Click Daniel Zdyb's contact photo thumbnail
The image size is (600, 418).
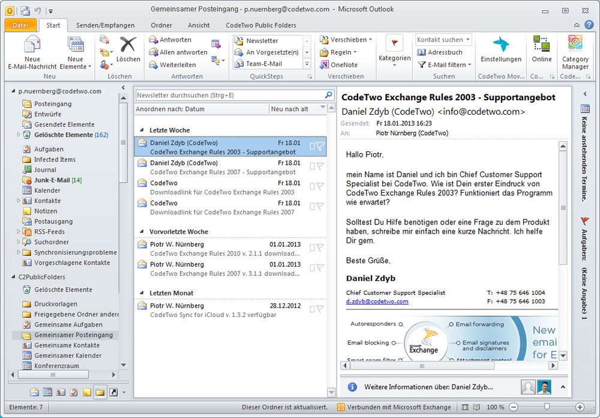click(544, 387)
